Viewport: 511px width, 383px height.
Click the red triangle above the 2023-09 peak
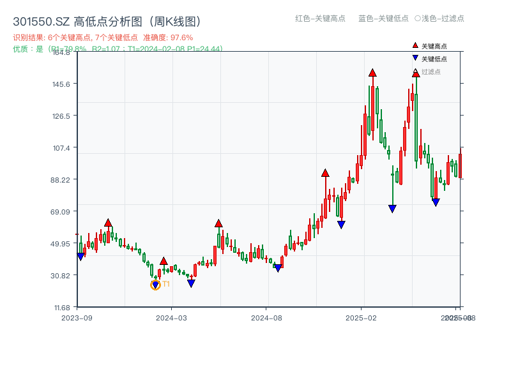(109, 223)
